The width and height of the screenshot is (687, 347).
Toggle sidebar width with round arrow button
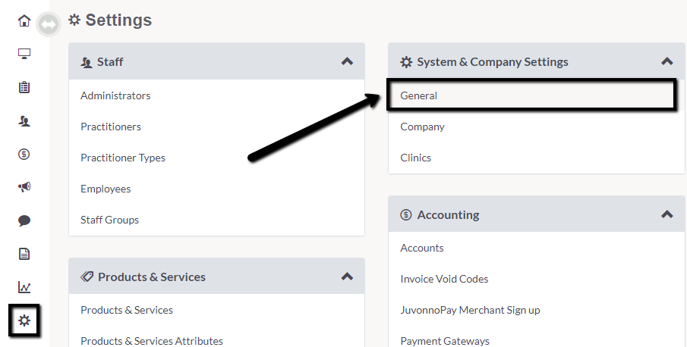tap(48, 24)
